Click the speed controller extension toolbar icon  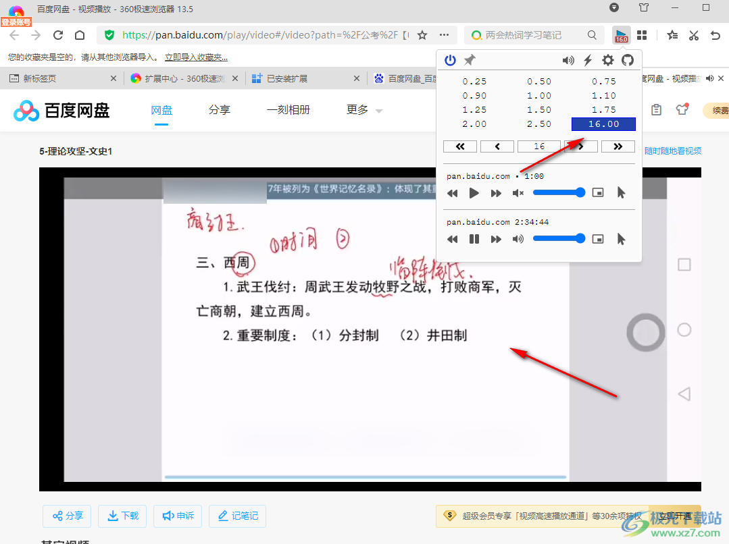pyautogui.click(x=621, y=35)
